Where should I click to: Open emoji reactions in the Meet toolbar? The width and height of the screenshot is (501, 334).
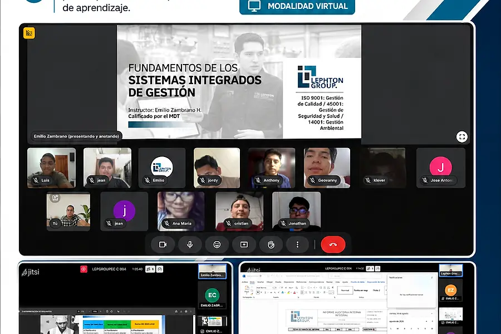(x=217, y=244)
